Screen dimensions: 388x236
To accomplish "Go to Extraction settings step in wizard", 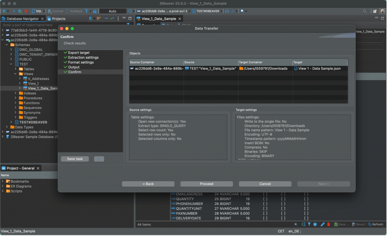I will pos(83,58).
